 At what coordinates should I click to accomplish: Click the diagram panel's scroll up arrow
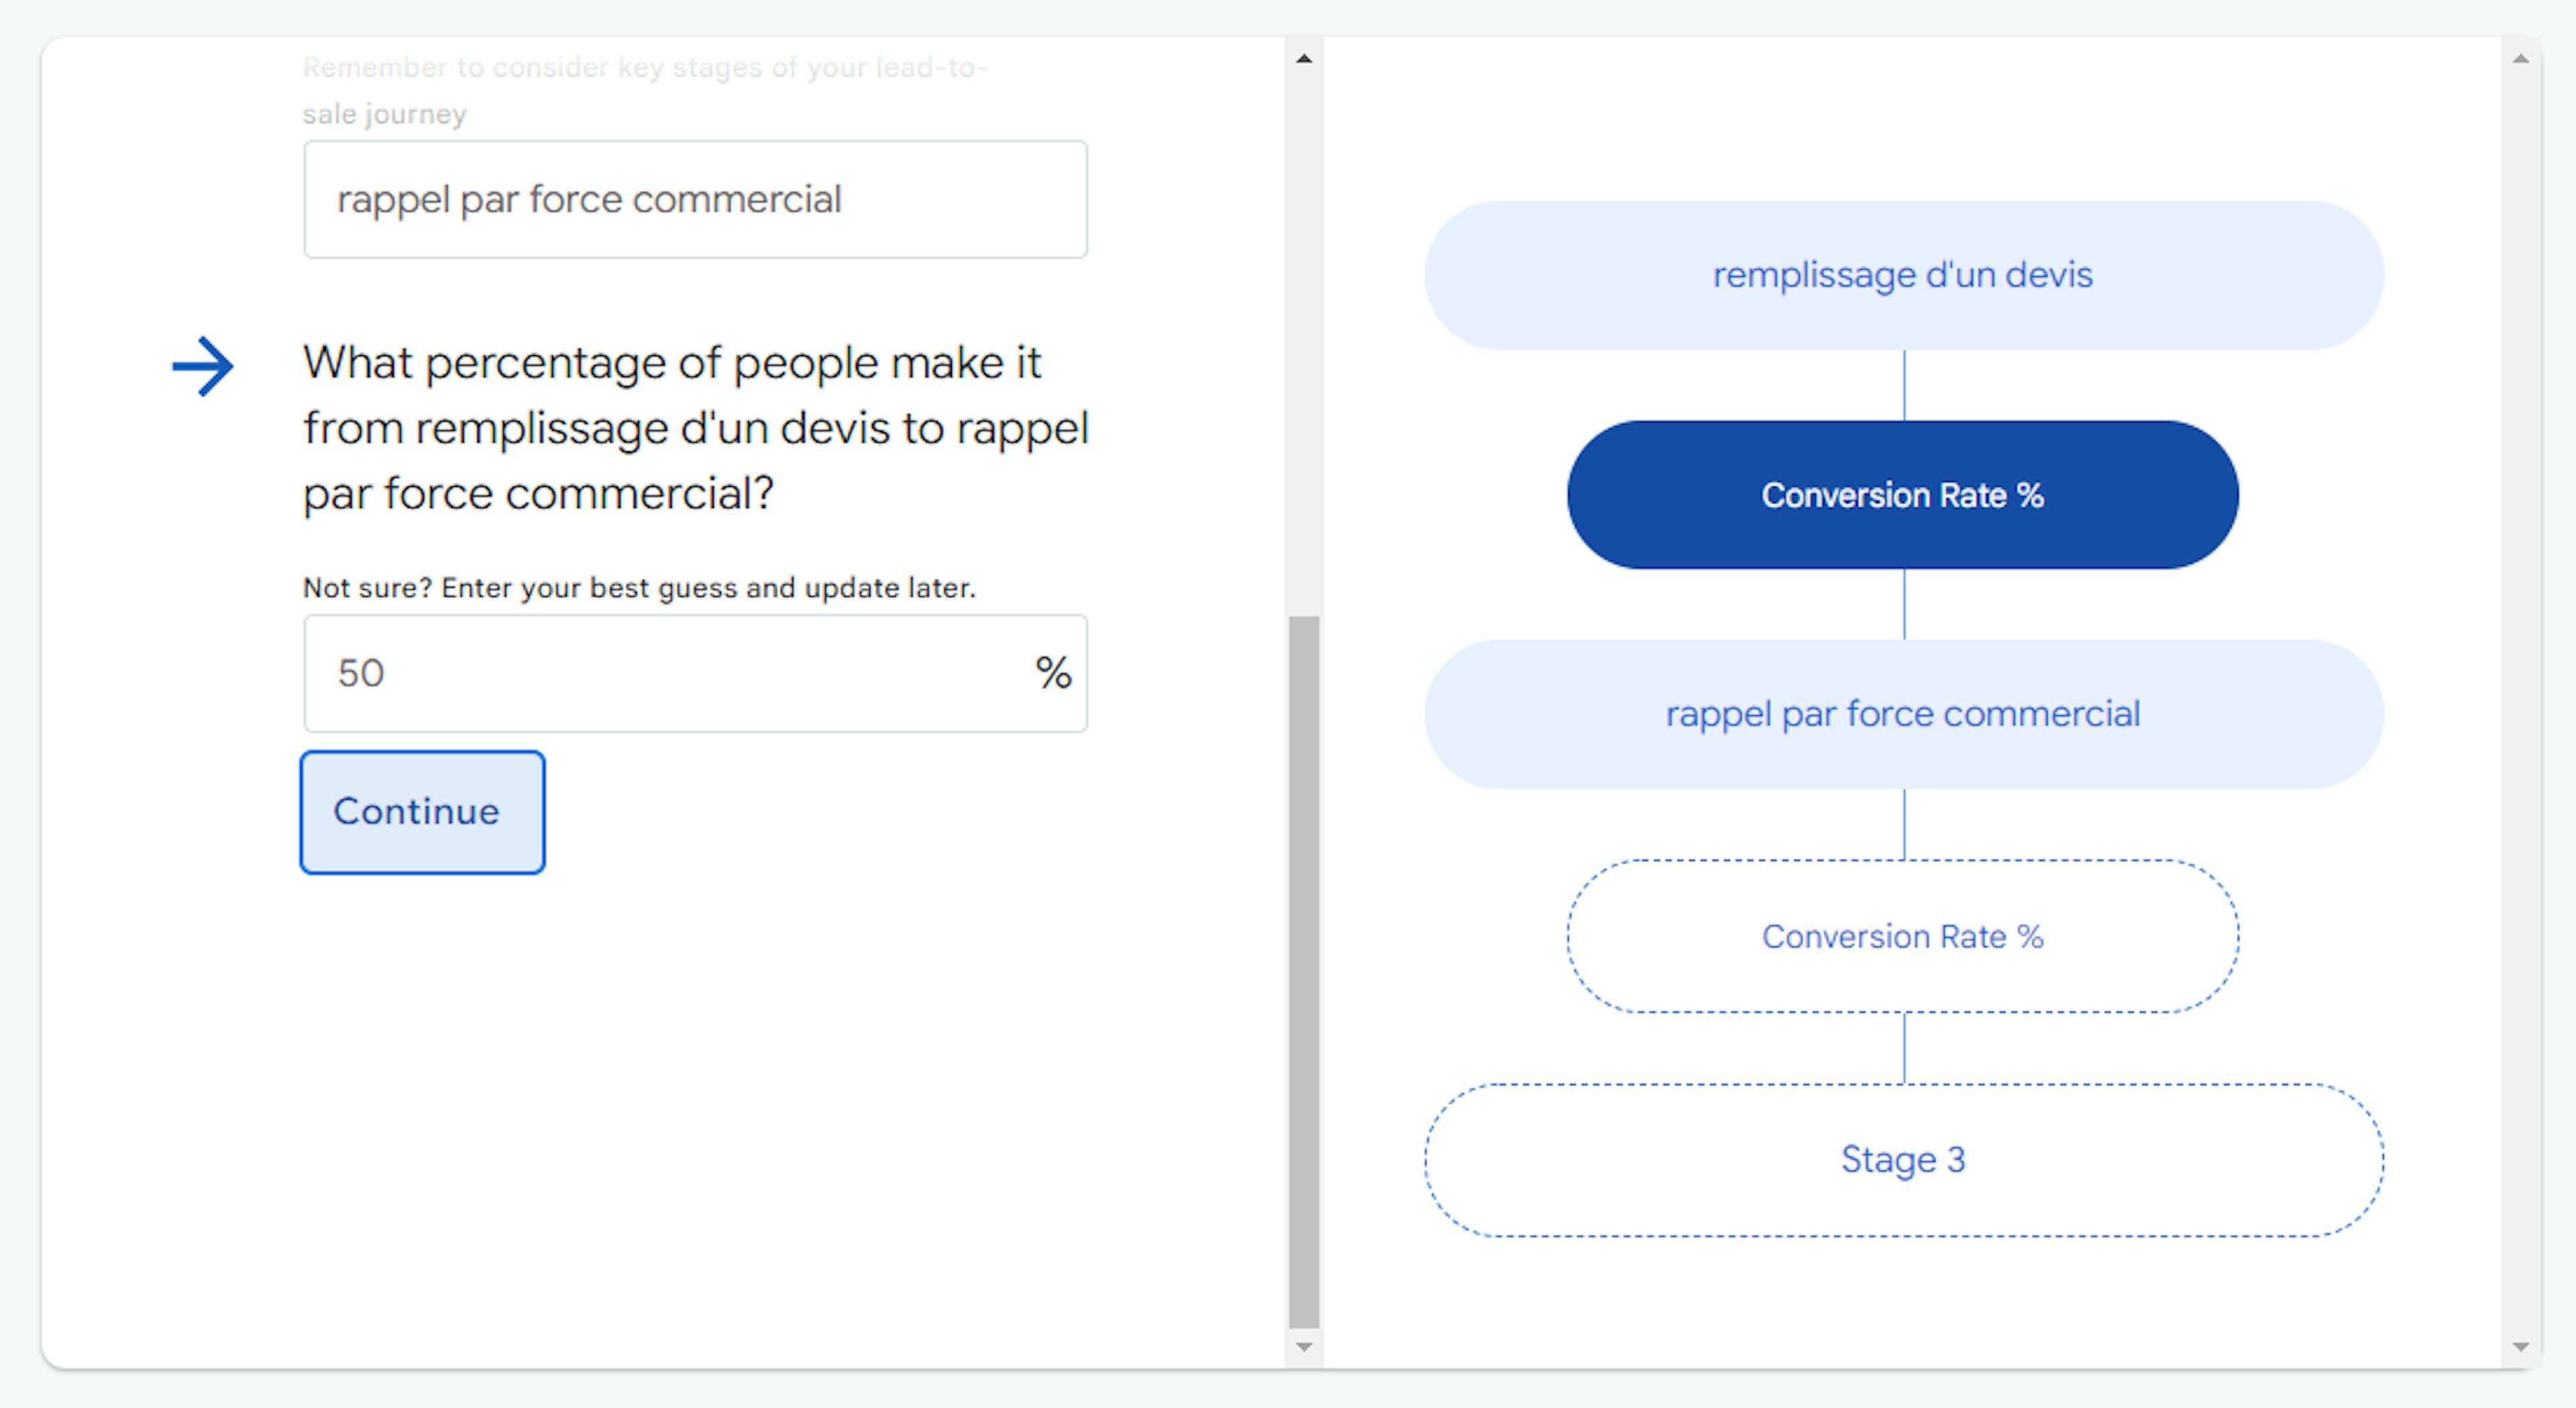coord(2520,59)
